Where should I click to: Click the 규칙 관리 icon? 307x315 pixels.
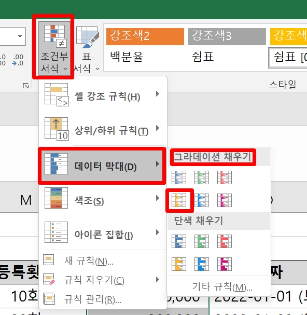pos(49,298)
